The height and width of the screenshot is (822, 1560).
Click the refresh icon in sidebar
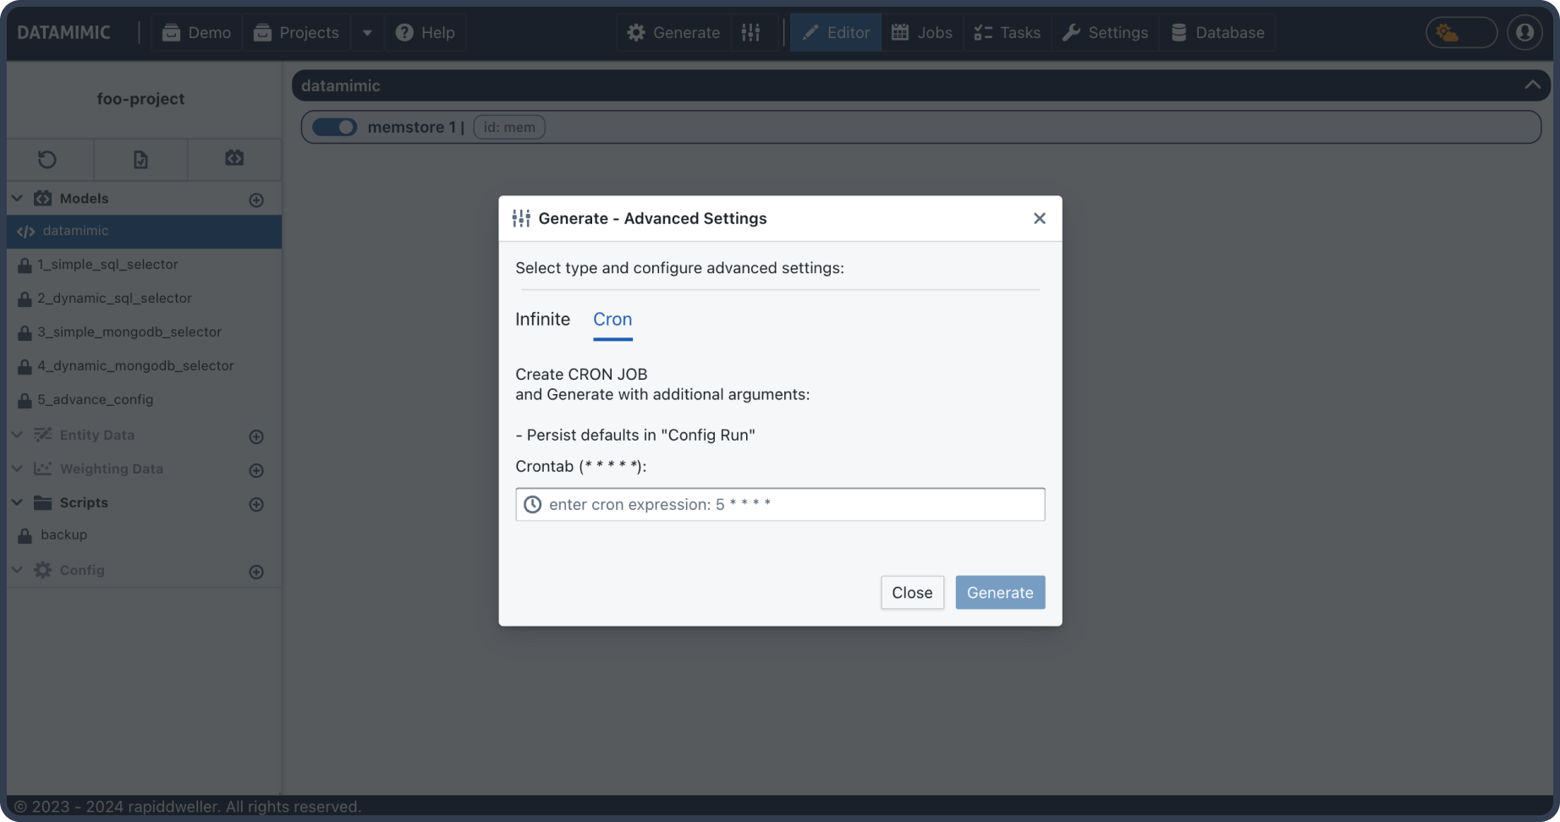point(47,159)
